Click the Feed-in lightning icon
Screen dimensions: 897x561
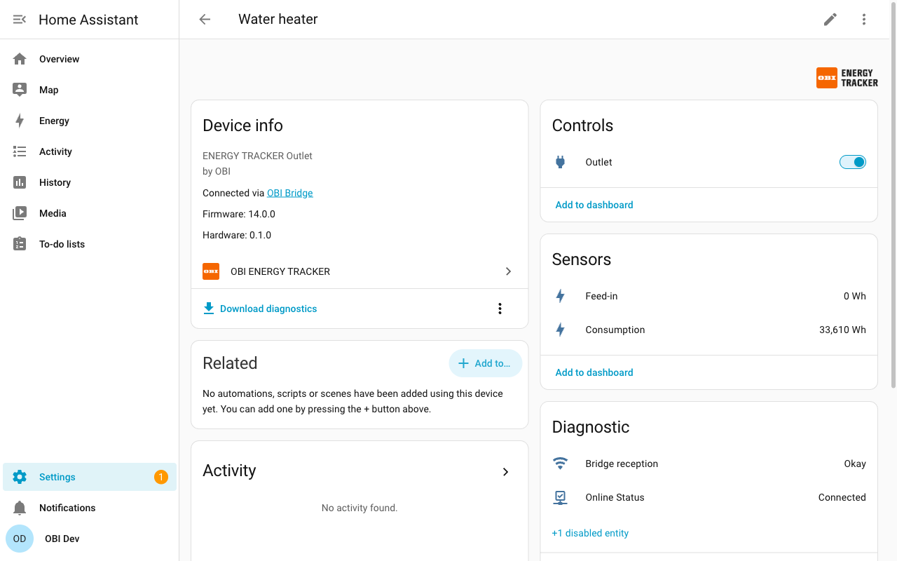coord(560,296)
